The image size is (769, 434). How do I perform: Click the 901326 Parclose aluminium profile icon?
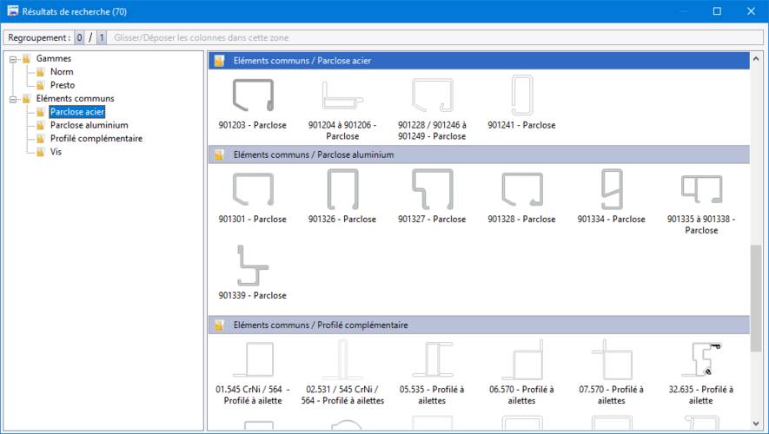[342, 189]
